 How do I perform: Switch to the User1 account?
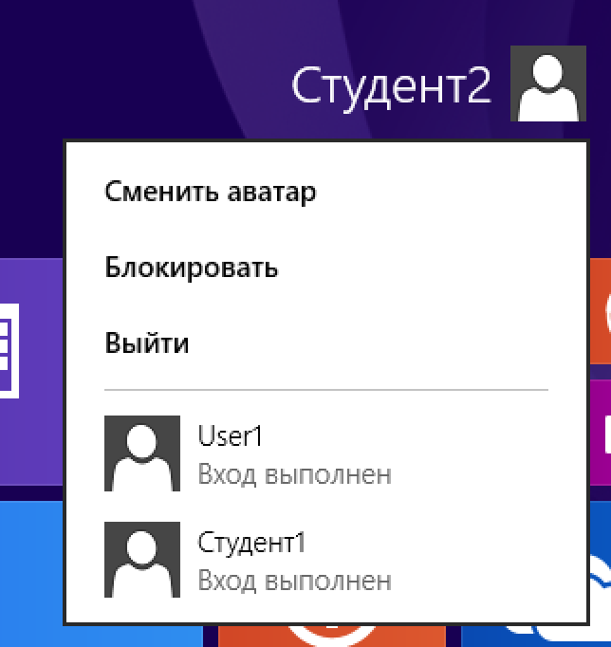[326, 453]
